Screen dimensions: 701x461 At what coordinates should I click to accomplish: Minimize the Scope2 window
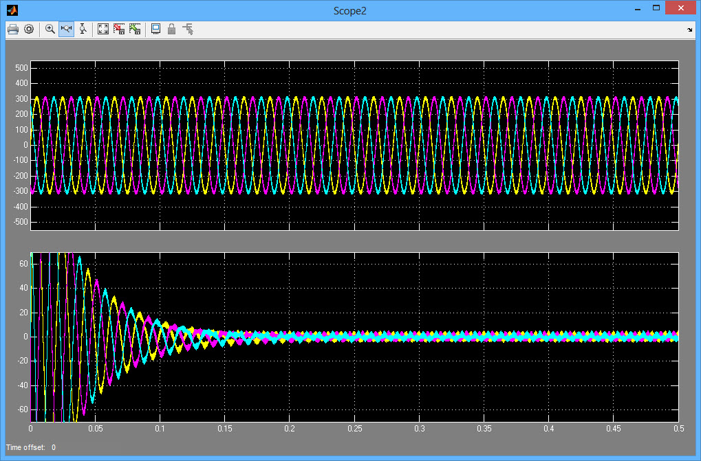[x=638, y=9]
